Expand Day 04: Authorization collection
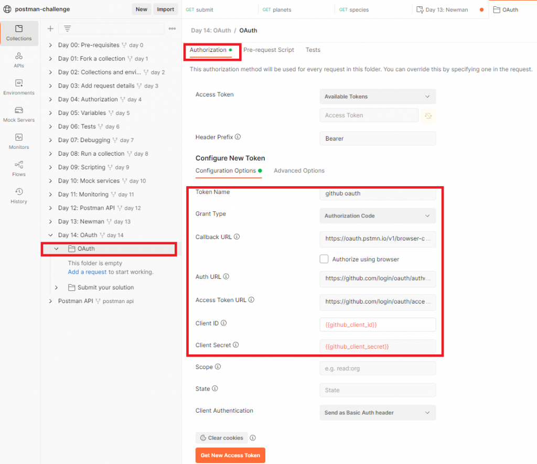 tap(50, 100)
